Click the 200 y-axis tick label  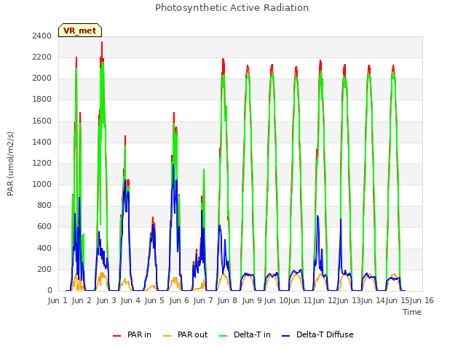coord(44,270)
